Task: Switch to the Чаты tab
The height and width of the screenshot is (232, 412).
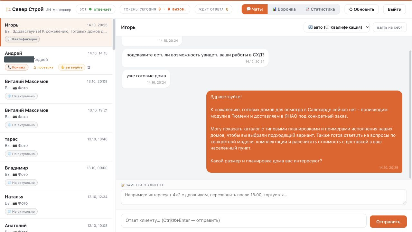Action: click(x=255, y=9)
